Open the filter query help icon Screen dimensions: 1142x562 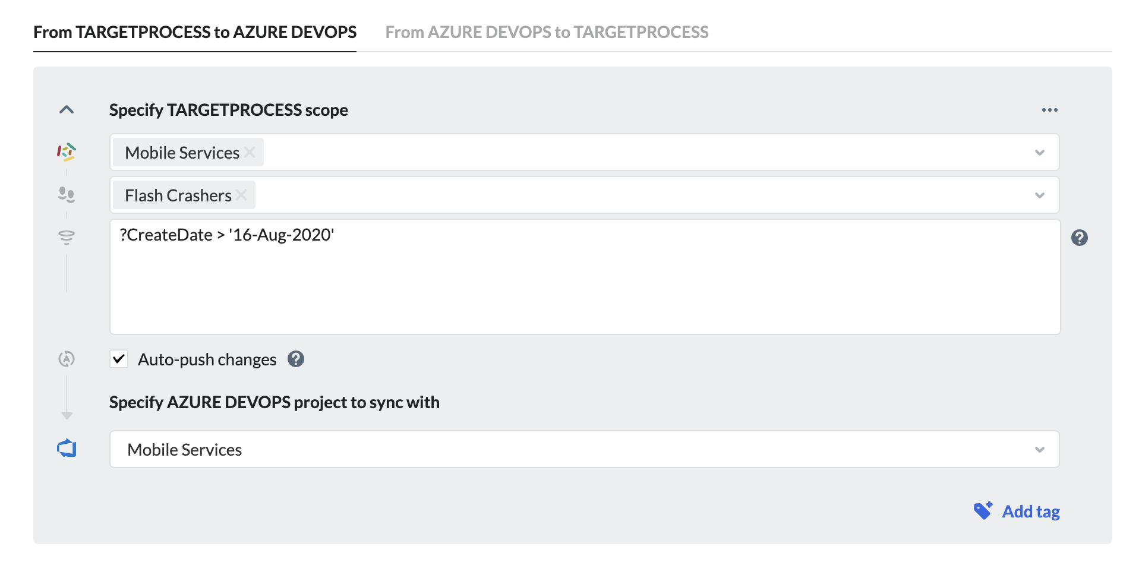(x=1080, y=238)
